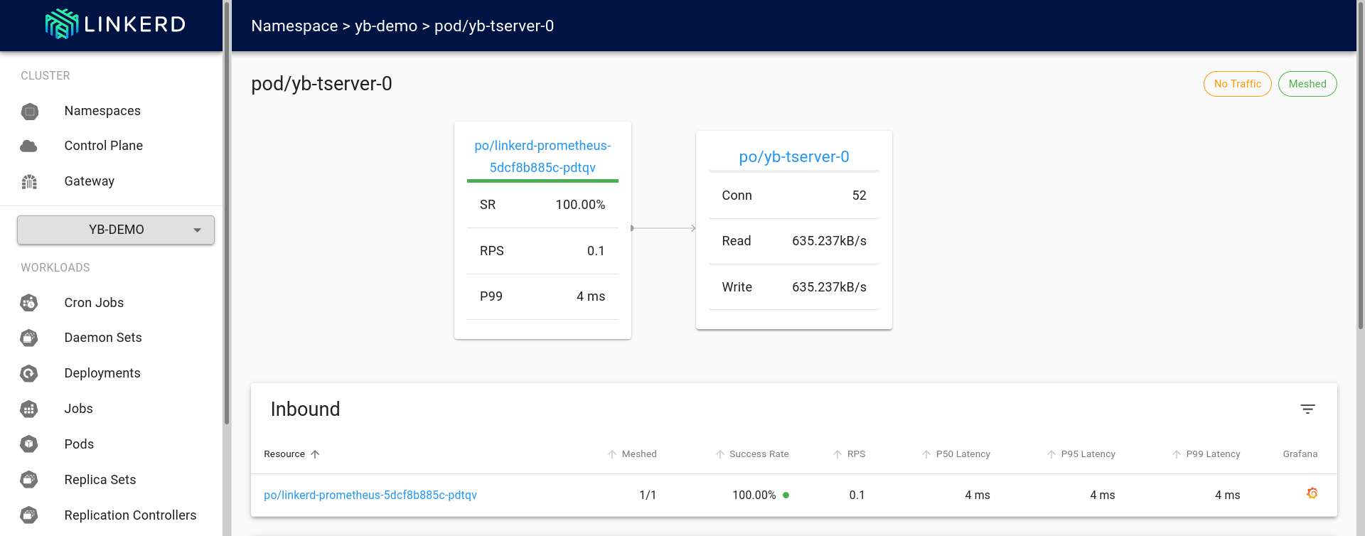
Task: Click the Pods icon
Action: pyautogui.click(x=29, y=444)
